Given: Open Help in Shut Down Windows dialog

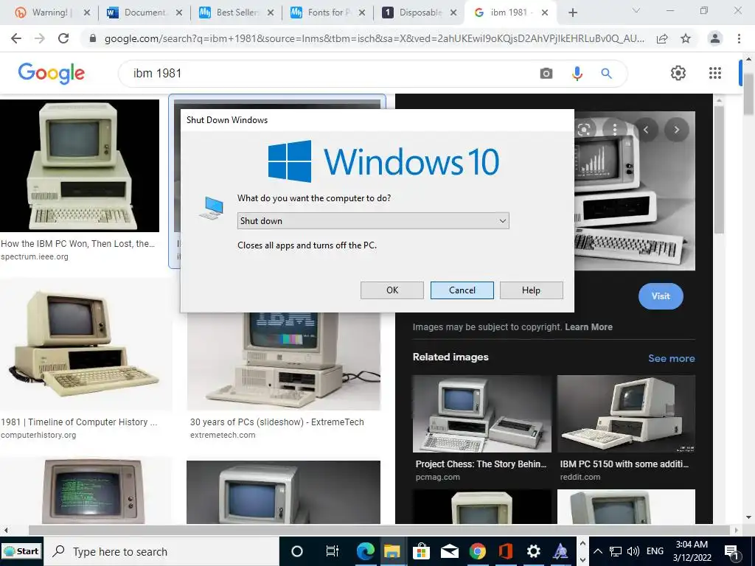Looking at the screenshot, I should point(531,290).
